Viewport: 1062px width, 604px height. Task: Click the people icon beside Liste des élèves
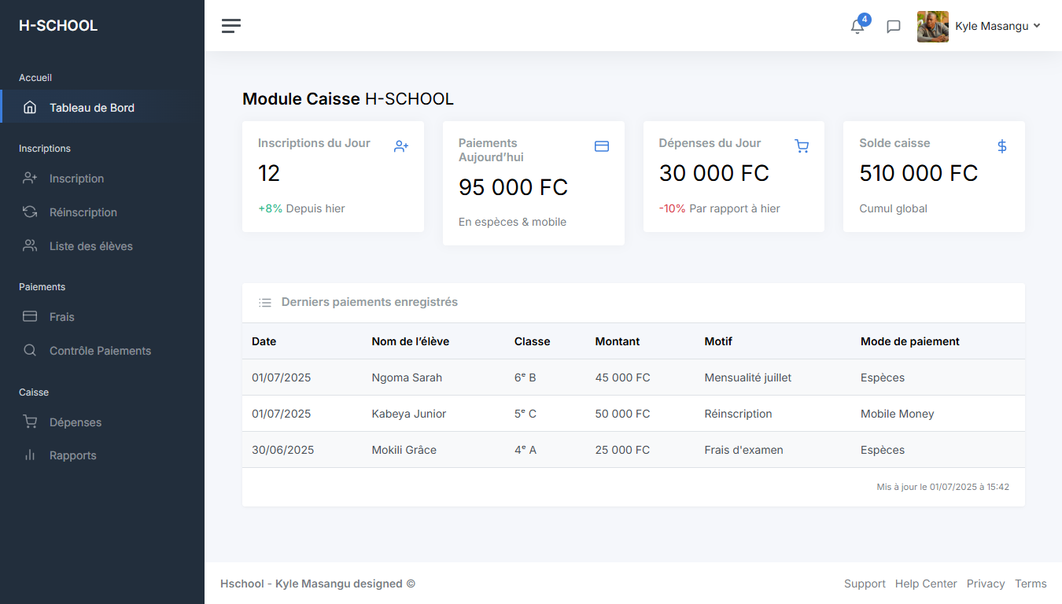[30, 246]
